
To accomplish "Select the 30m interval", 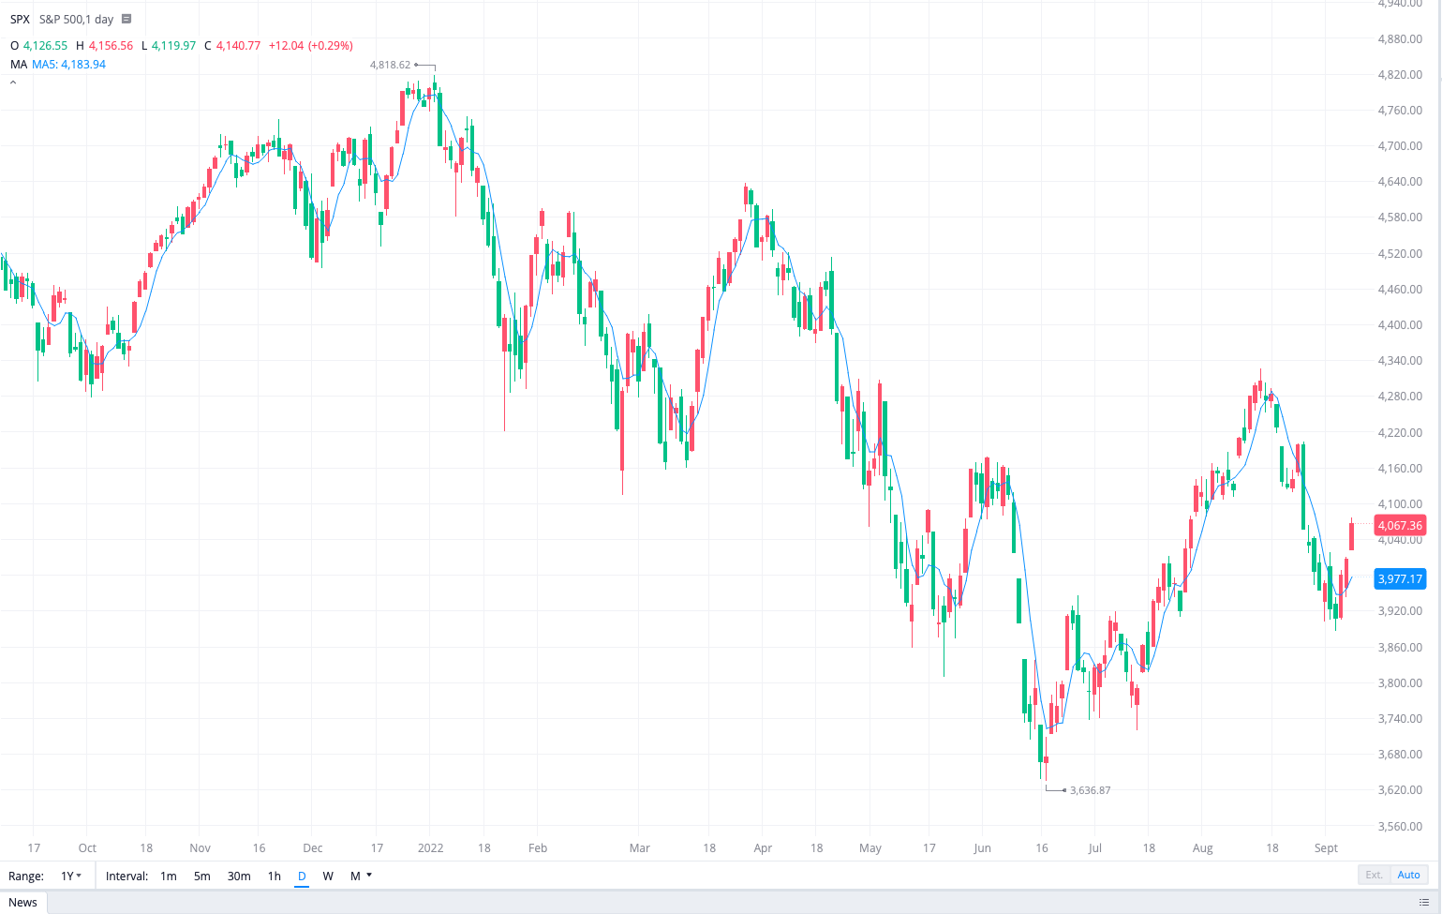I will point(239,876).
